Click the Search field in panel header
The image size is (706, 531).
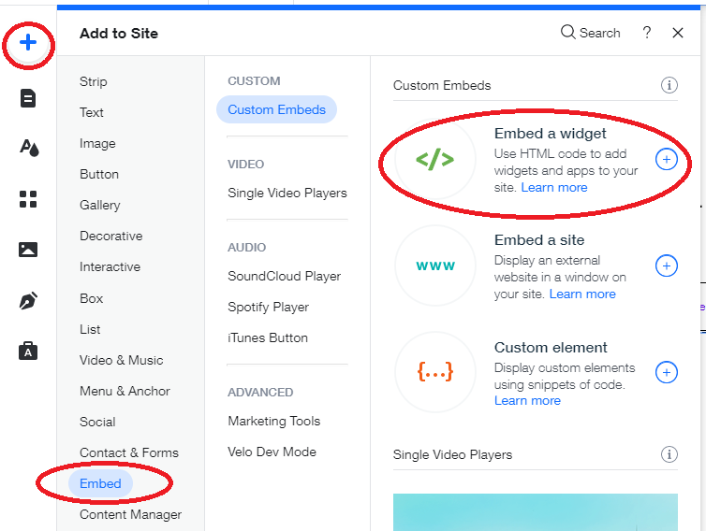590,33
